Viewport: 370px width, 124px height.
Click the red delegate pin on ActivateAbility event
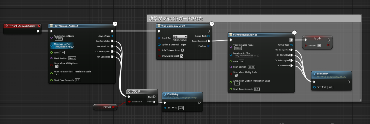(x=39, y=26)
